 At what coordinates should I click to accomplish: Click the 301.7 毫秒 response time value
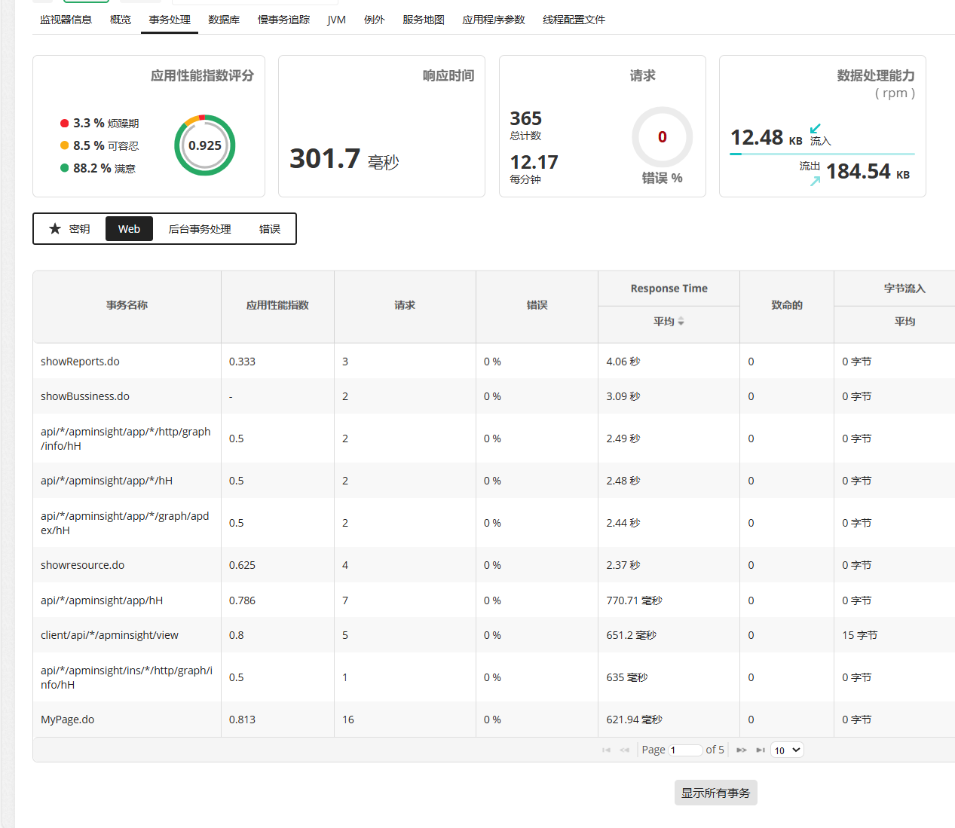pos(344,159)
